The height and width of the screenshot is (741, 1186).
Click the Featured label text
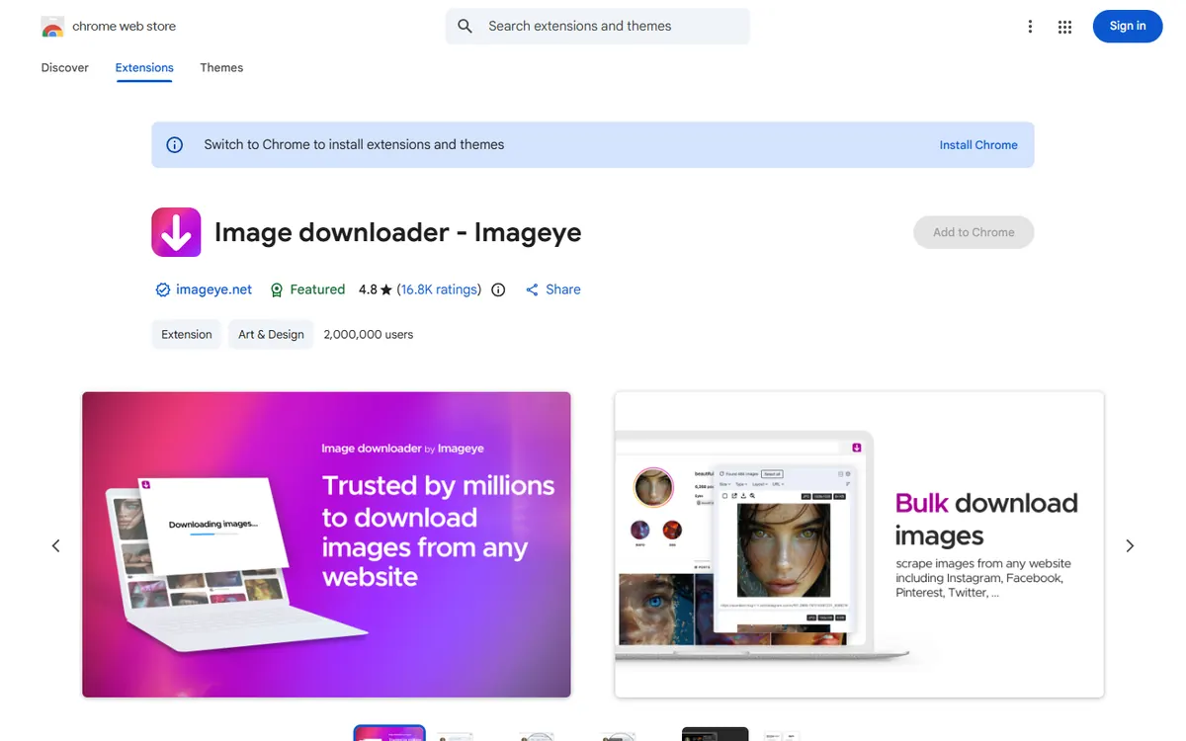pyautogui.click(x=317, y=289)
